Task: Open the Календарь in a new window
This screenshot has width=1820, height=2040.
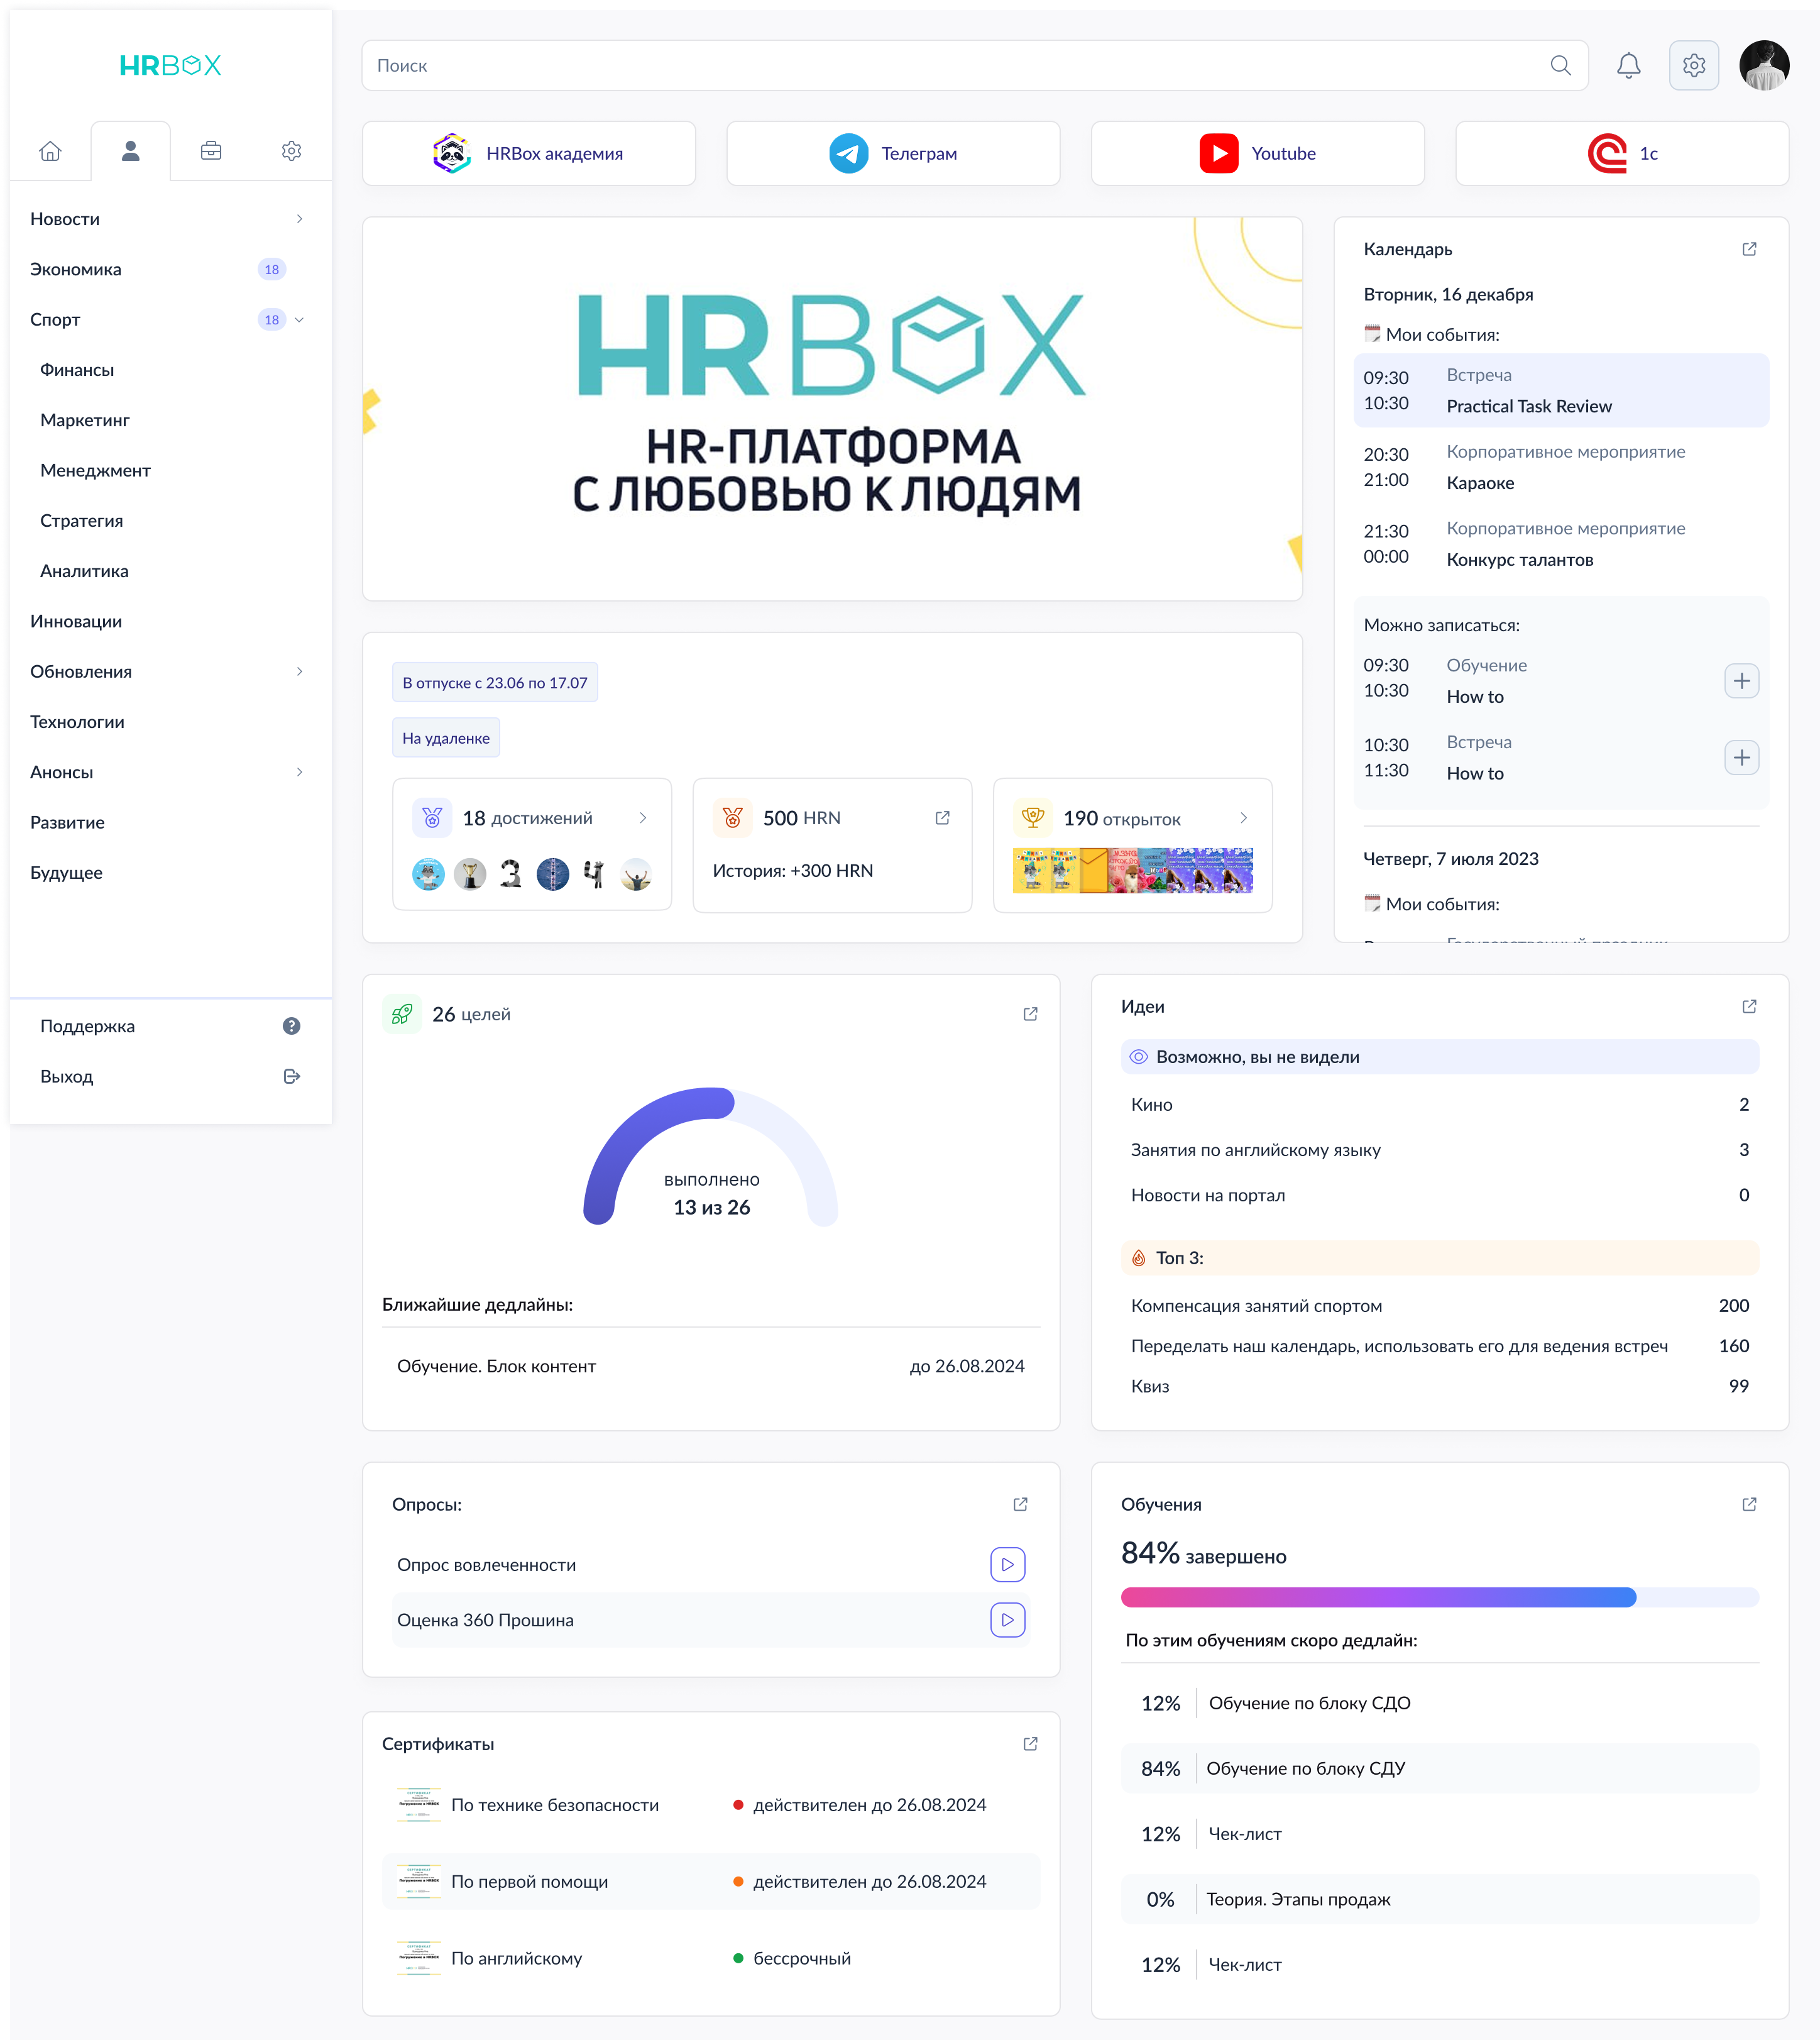Action: 1749,249
